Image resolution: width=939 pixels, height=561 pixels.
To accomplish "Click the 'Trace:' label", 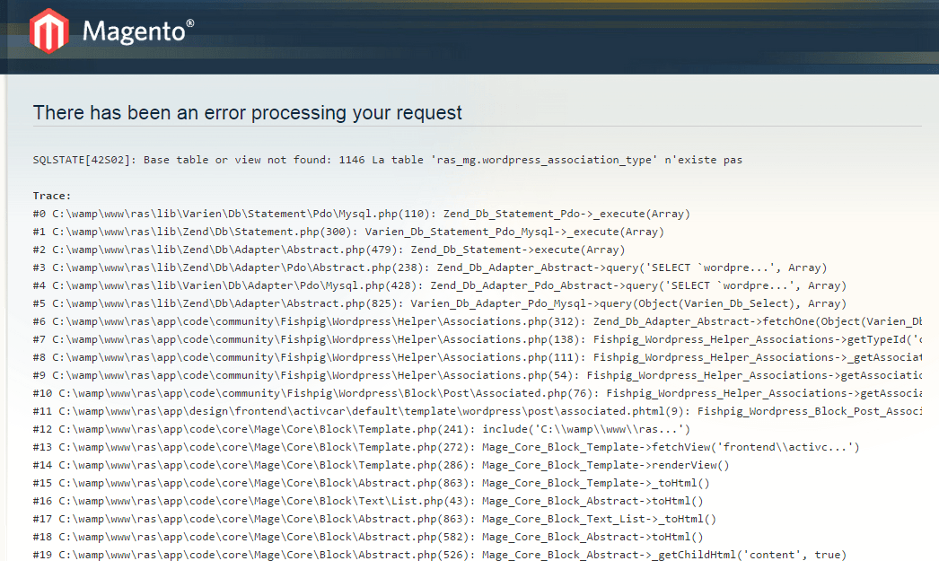I will (x=52, y=196).
